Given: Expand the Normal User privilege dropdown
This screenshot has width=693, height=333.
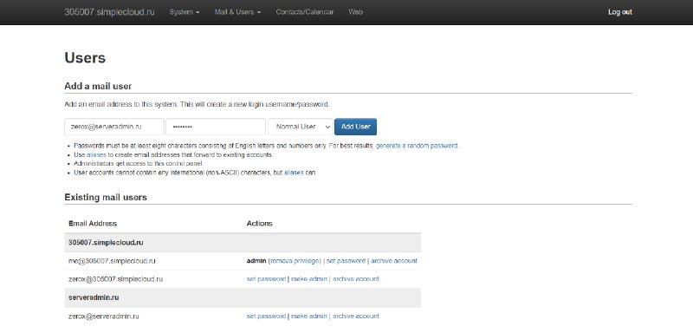Looking at the screenshot, I should pos(300,127).
